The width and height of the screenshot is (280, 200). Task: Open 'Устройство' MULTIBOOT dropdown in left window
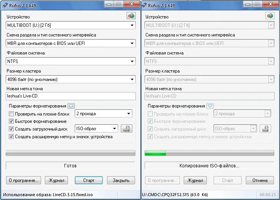(71, 25)
